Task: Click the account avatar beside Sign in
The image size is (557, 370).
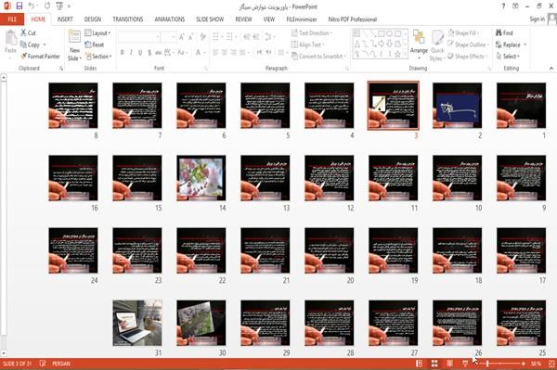Action: [552, 19]
